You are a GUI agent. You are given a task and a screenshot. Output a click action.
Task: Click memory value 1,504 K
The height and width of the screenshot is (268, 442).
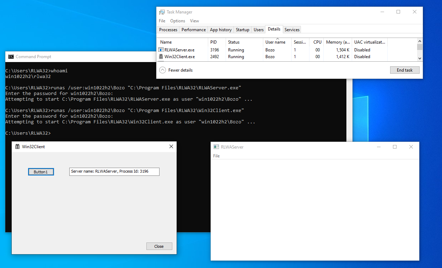click(343, 50)
